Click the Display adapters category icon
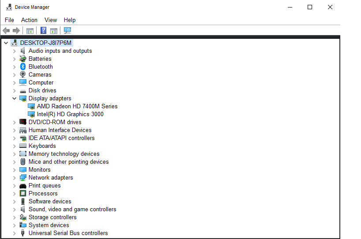The image size is (361, 239). (x=23, y=98)
